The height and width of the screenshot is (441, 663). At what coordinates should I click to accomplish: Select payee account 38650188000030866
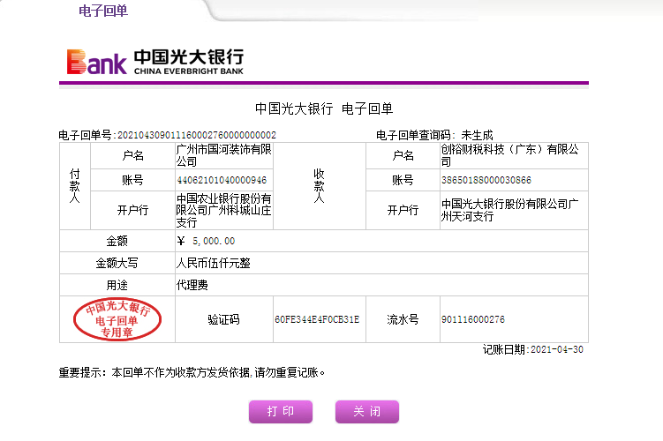click(486, 181)
